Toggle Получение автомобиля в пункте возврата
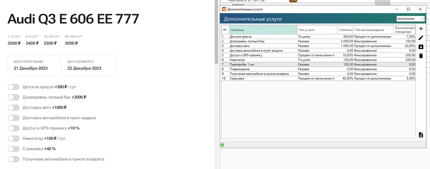This screenshot has height=169, width=430. click(x=14, y=159)
